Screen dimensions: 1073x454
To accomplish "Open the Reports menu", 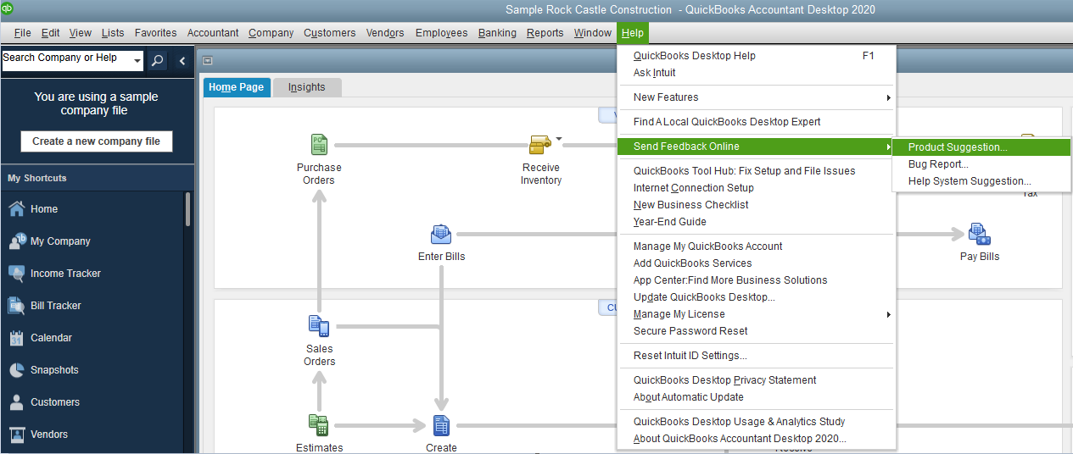I will click(545, 33).
